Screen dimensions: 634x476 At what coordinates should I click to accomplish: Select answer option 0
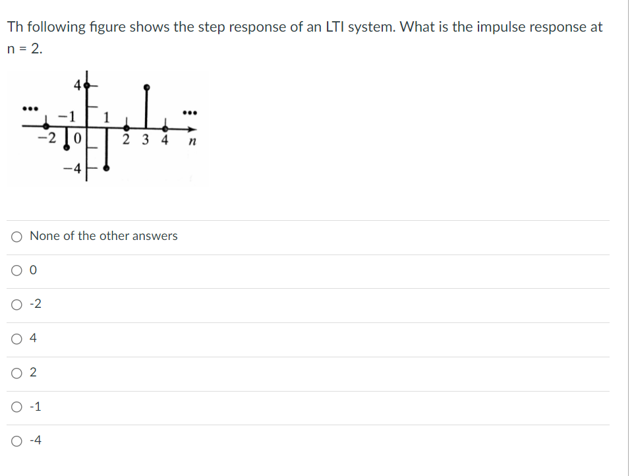pyautogui.click(x=16, y=270)
